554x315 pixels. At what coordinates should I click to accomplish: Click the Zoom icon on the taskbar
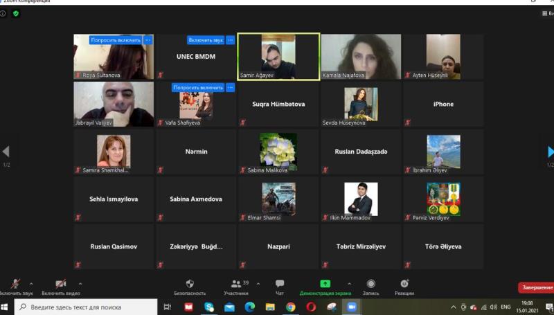click(352, 307)
